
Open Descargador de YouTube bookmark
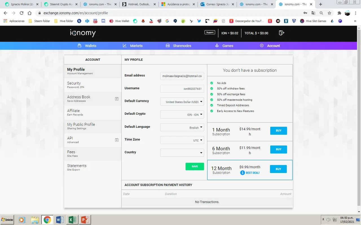pyautogui.click(x=247, y=21)
